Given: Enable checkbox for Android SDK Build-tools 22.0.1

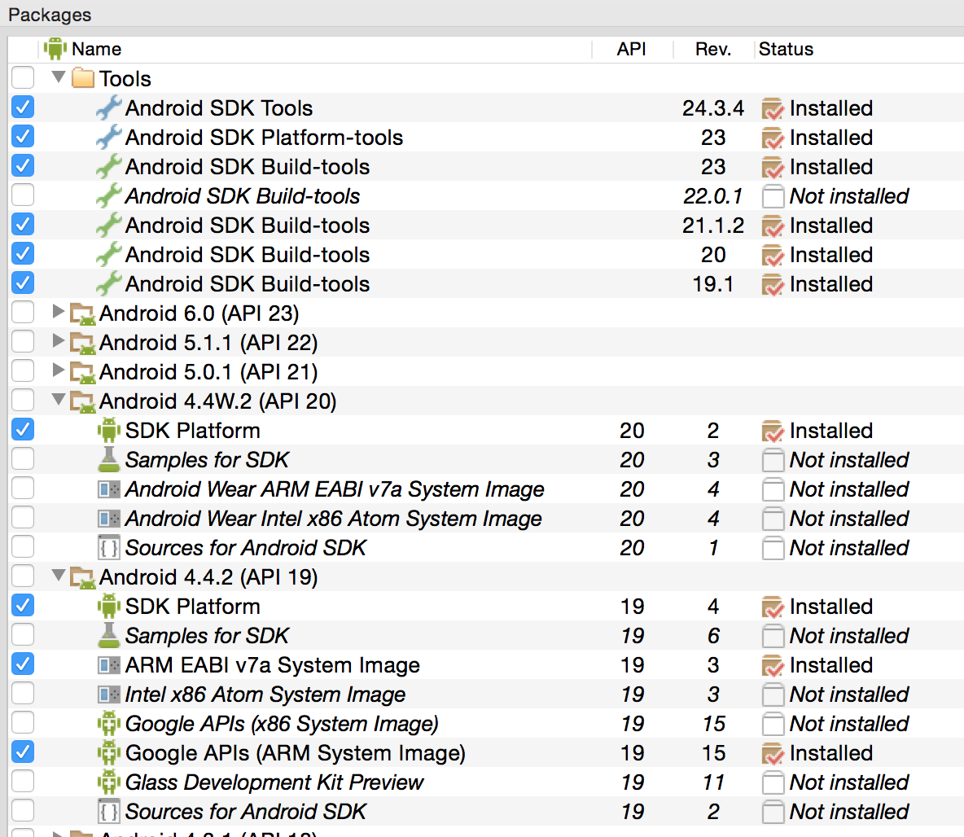Looking at the screenshot, I should tap(23, 196).
